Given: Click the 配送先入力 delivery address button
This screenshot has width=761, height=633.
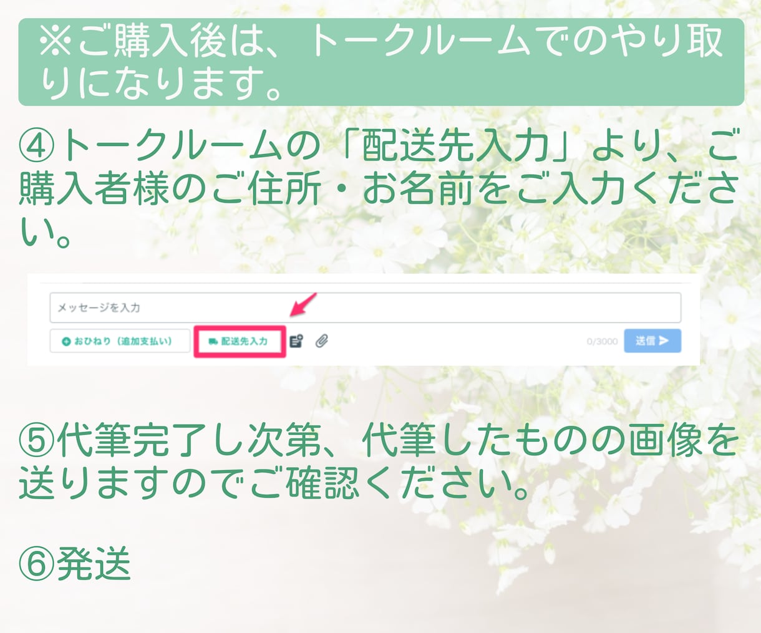Looking at the screenshot, I should coord(240,341).
